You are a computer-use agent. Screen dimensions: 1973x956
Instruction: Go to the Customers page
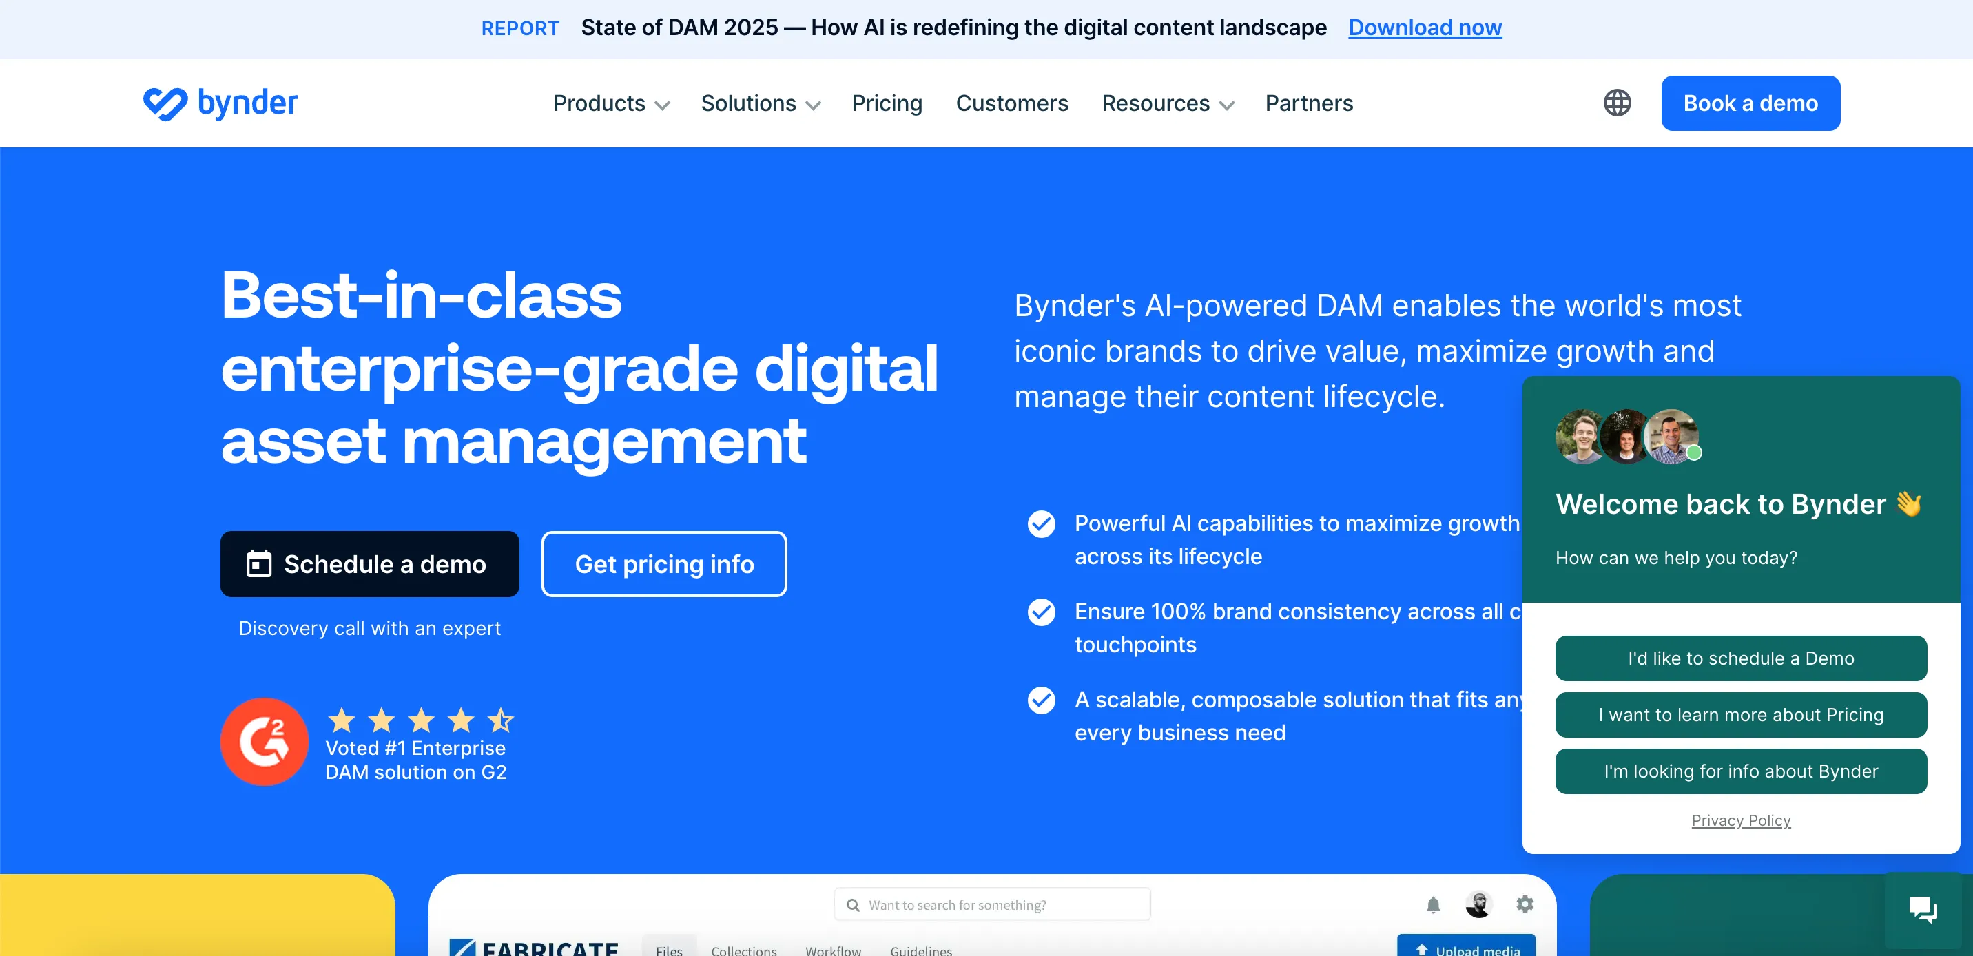click(x=1011, y=103)
